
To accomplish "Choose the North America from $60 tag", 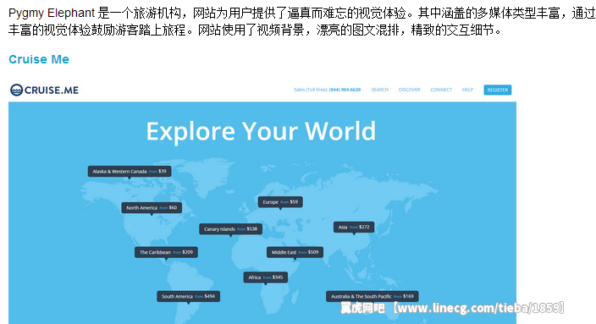I will [152, 208].
